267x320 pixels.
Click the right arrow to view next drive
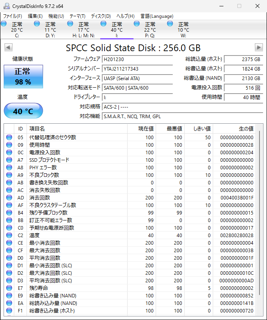pyautogui.click(x=259, y=48)
